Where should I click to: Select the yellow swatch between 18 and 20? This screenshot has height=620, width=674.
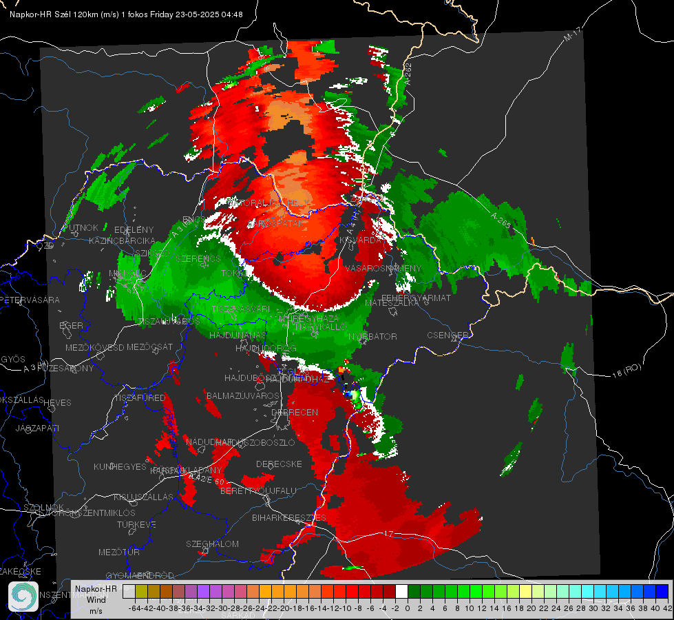525,592
